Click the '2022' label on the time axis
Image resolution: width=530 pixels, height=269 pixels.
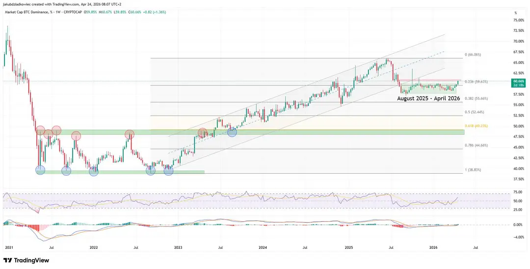click(94, 248)
